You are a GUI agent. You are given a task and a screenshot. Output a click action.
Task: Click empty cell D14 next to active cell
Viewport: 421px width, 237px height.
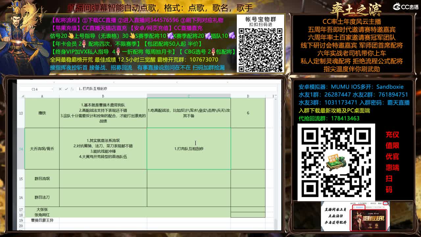(248, 149)
